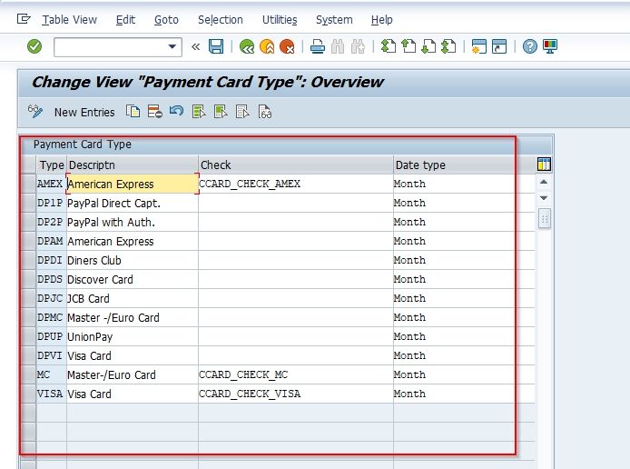
Task: Click Diners Club description cell
Action: (133, 260)
